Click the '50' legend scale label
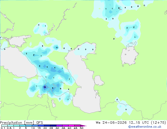Viewport: 167px width, 129px height. 81,128
